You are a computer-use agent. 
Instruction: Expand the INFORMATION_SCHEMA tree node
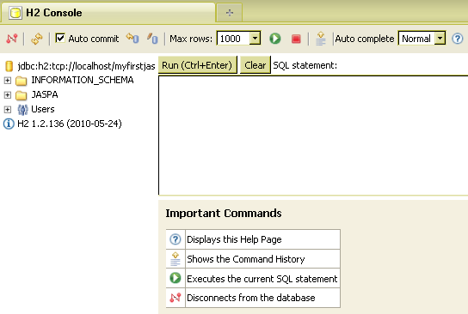pos(8,81)
